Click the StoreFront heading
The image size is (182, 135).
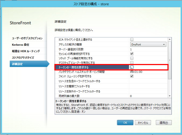tap(20, 23)
